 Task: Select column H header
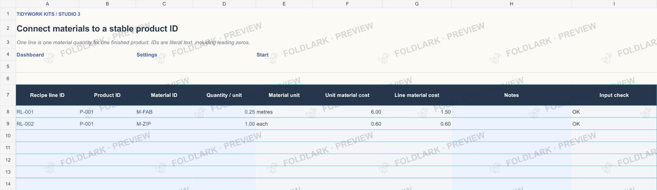click(x=511, y=4)
